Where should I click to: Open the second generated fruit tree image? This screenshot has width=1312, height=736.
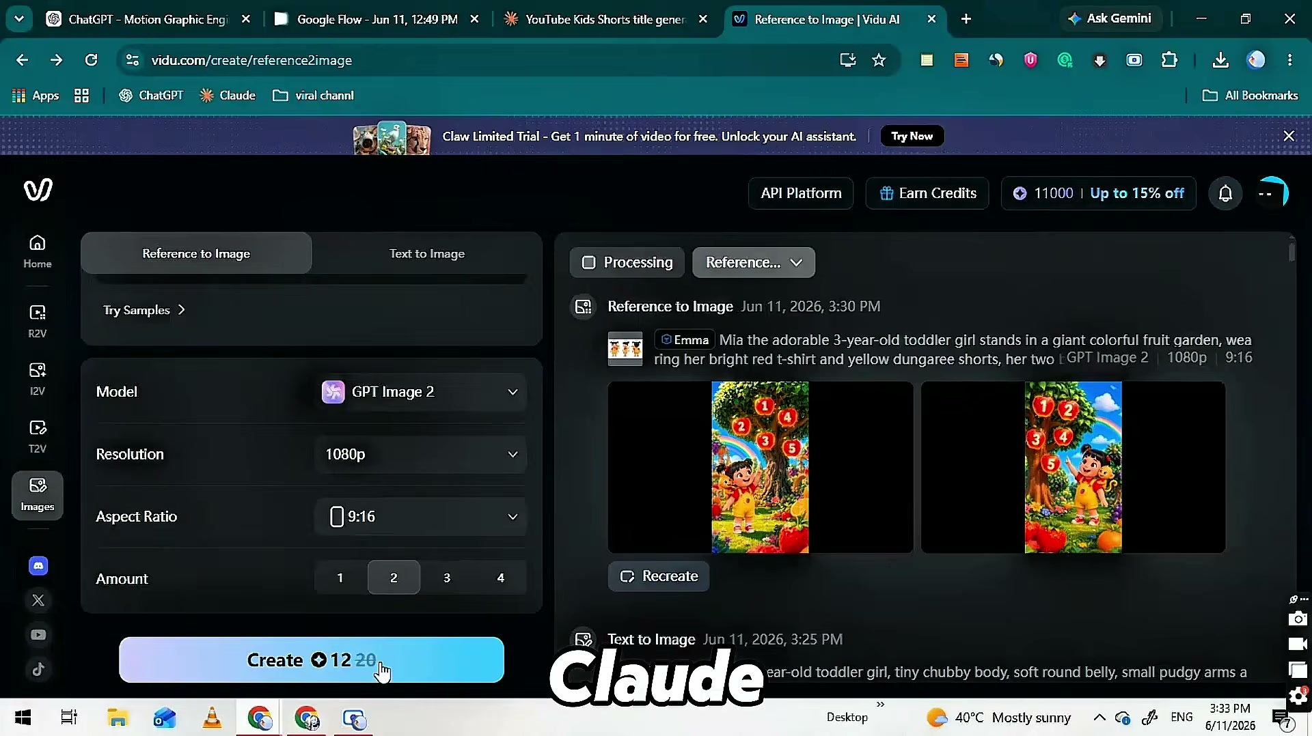pos(1073,467)
